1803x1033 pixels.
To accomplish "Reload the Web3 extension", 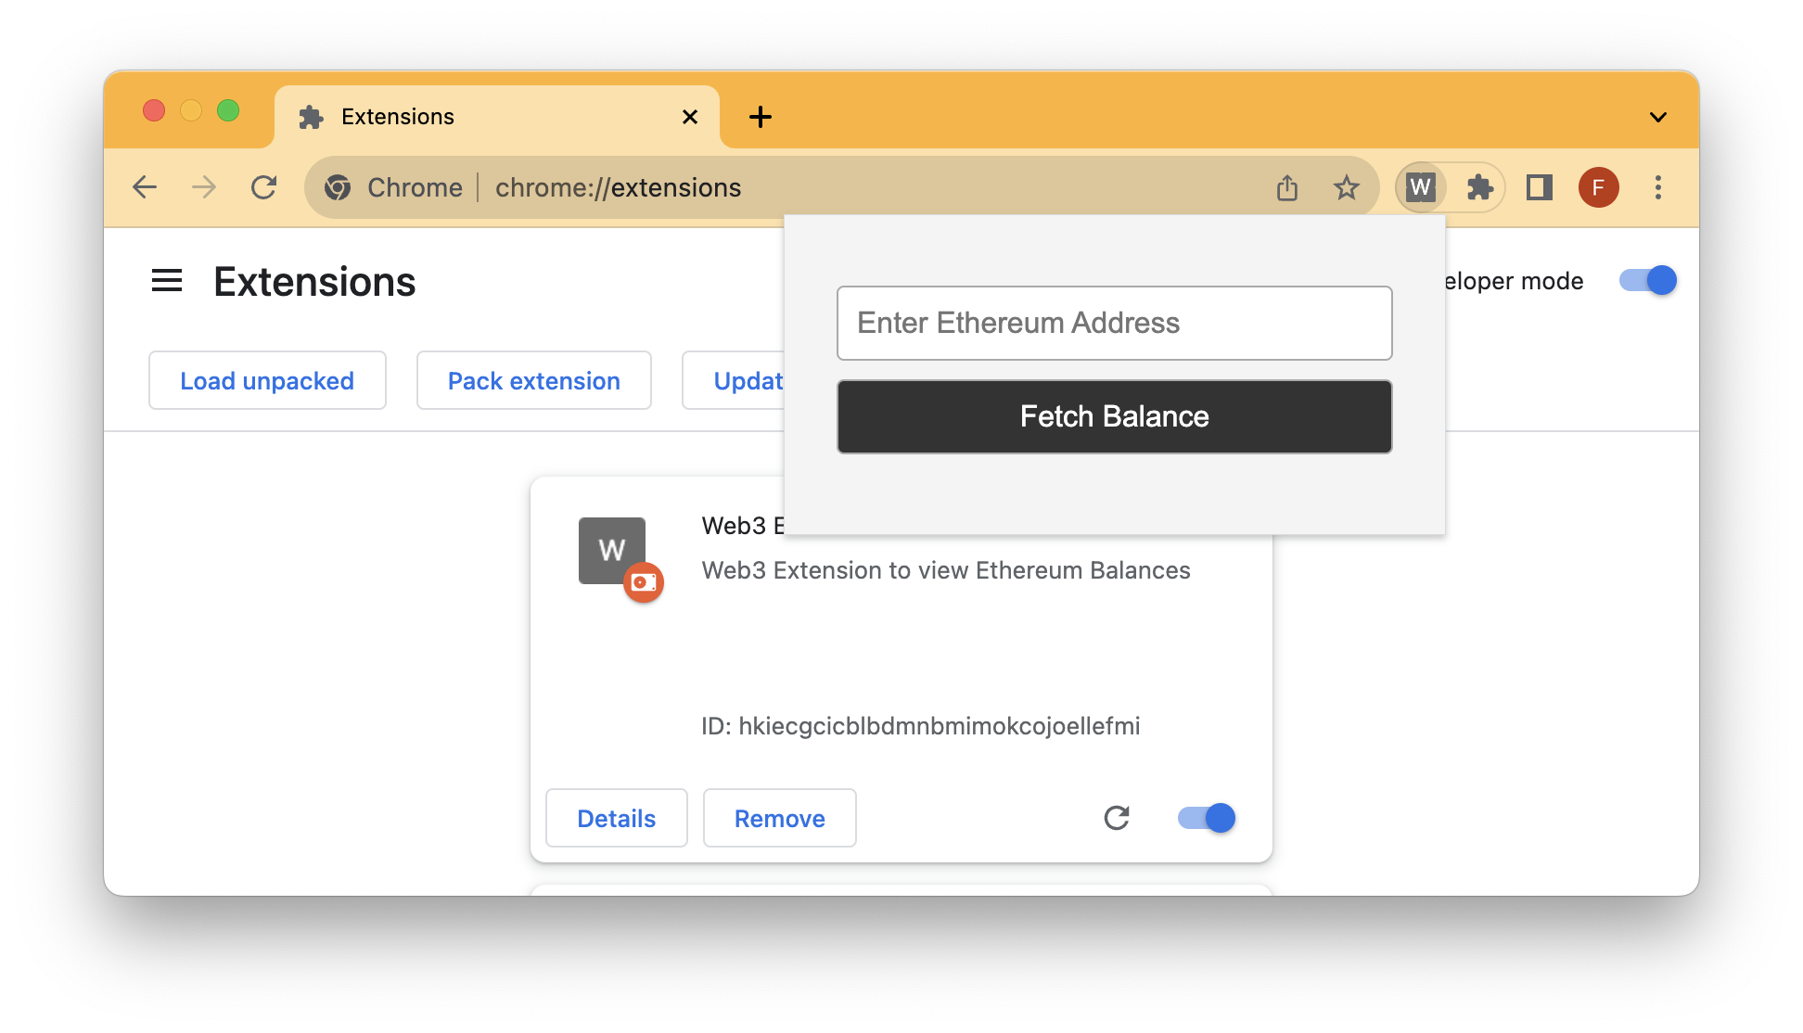I will click(x=1117, y=818).
